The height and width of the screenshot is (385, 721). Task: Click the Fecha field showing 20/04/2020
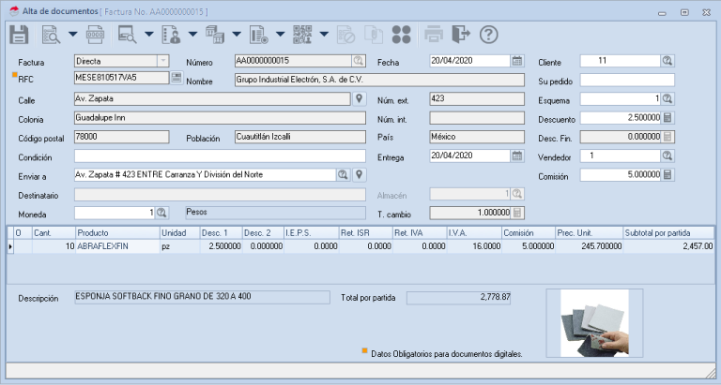470,61
